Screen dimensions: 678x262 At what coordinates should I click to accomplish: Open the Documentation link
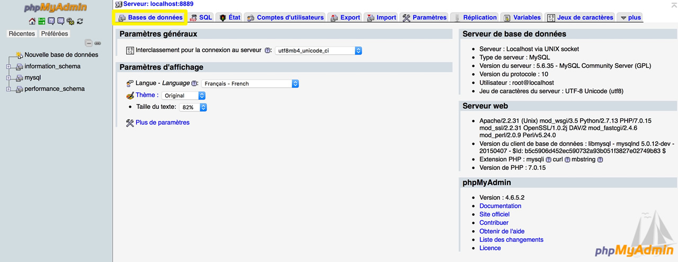(x=501, y=206)
